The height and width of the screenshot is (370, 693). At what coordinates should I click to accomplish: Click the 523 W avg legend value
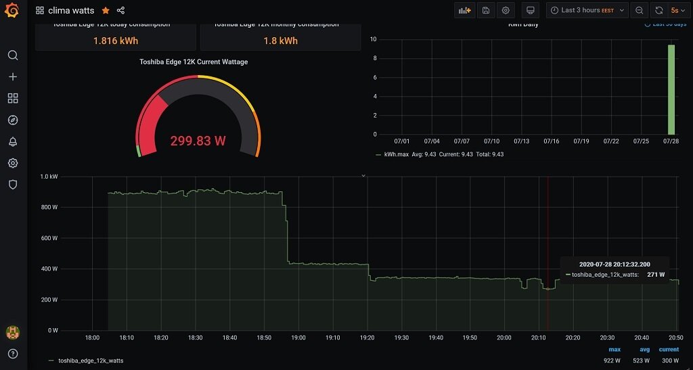tap(642, 361)
